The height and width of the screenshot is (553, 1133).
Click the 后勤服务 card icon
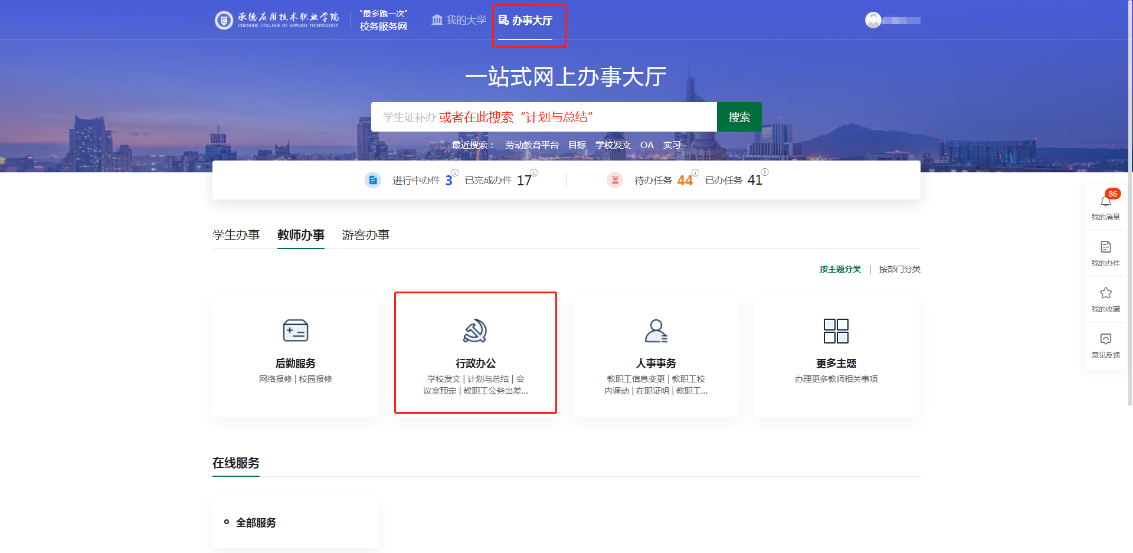click(295, 331)
